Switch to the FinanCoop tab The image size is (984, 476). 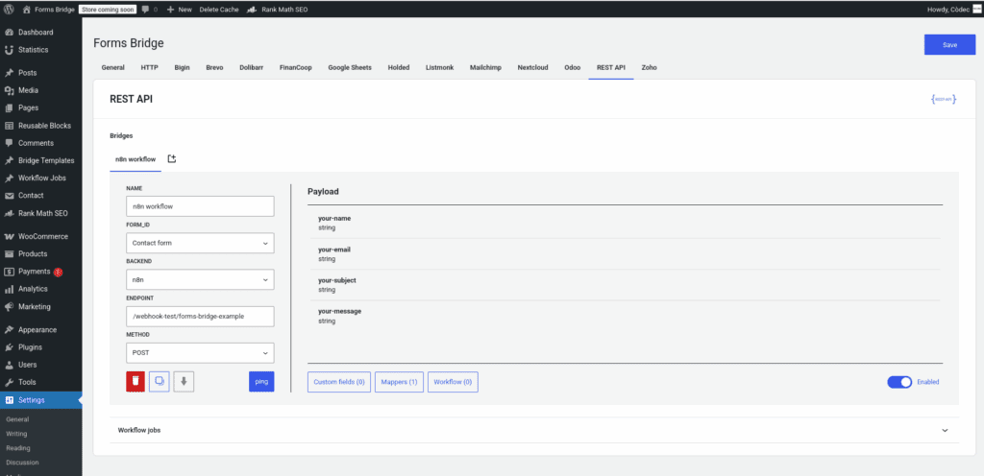[x=296, y=67]
